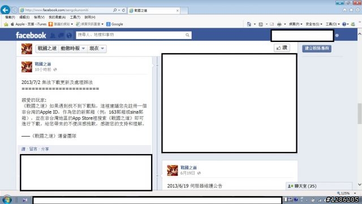
Task: Click the messenger people icon in command bar
Action: (353, 24)
